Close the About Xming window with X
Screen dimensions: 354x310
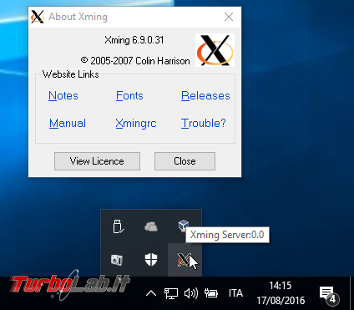(229, 17)
